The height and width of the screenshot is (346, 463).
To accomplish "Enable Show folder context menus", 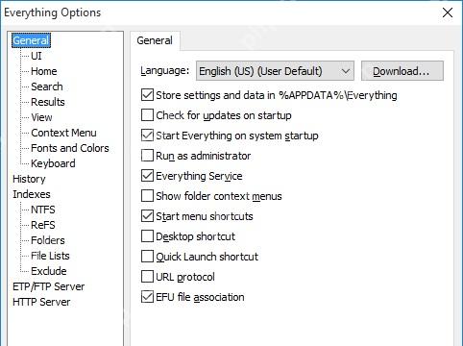I will pyautogui.click(x=147, y=196).
